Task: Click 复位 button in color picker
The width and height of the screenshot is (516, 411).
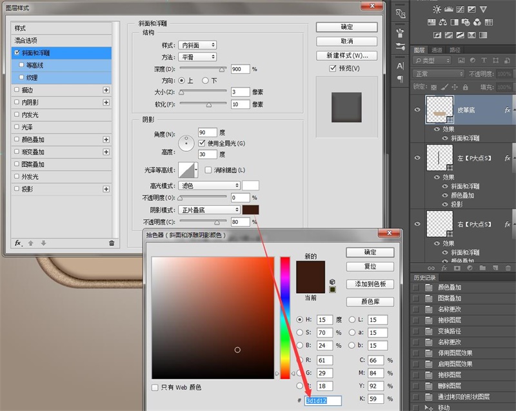Action: click(370, 266)
